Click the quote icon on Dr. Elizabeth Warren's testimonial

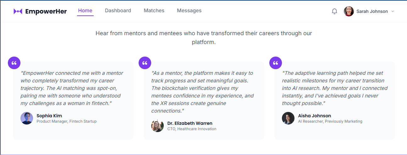click(145, 63)
